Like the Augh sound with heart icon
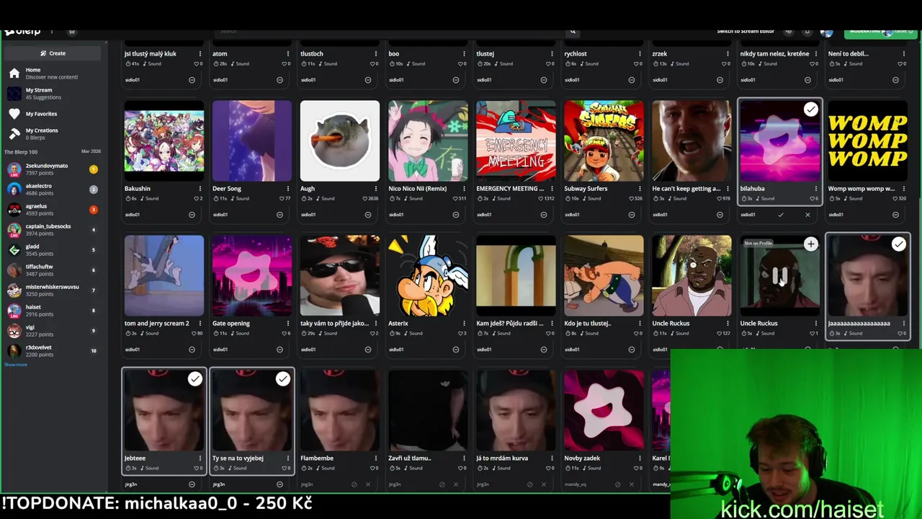Screen dimensions: 922x519 (x=364, y=198)
